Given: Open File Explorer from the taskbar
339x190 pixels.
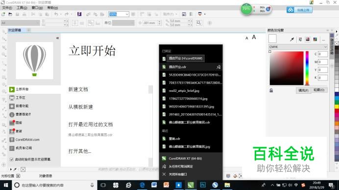Looking at the screenshot, I should (227, 185).
